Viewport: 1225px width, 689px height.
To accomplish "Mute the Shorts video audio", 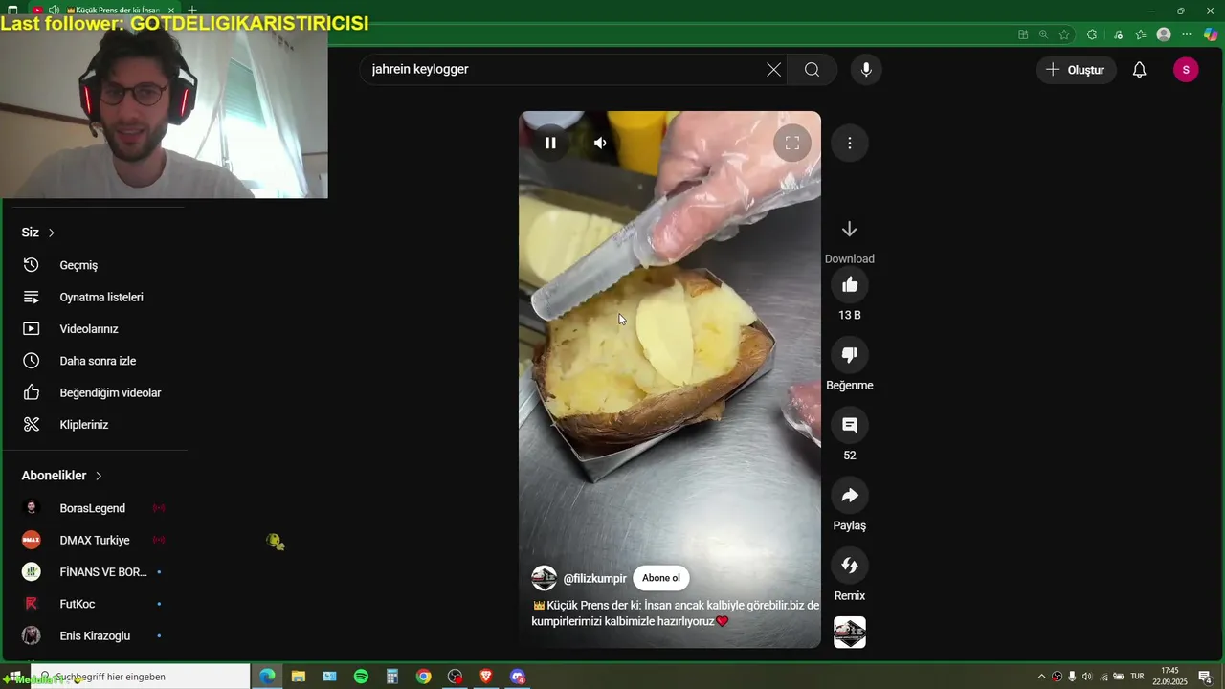I will point(600,143).
